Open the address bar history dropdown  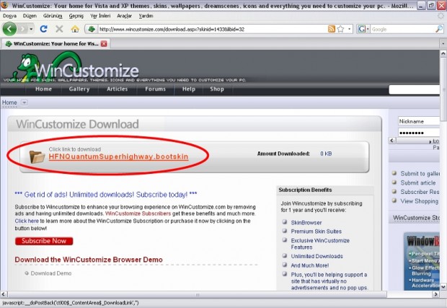click(x=350, y=29)
